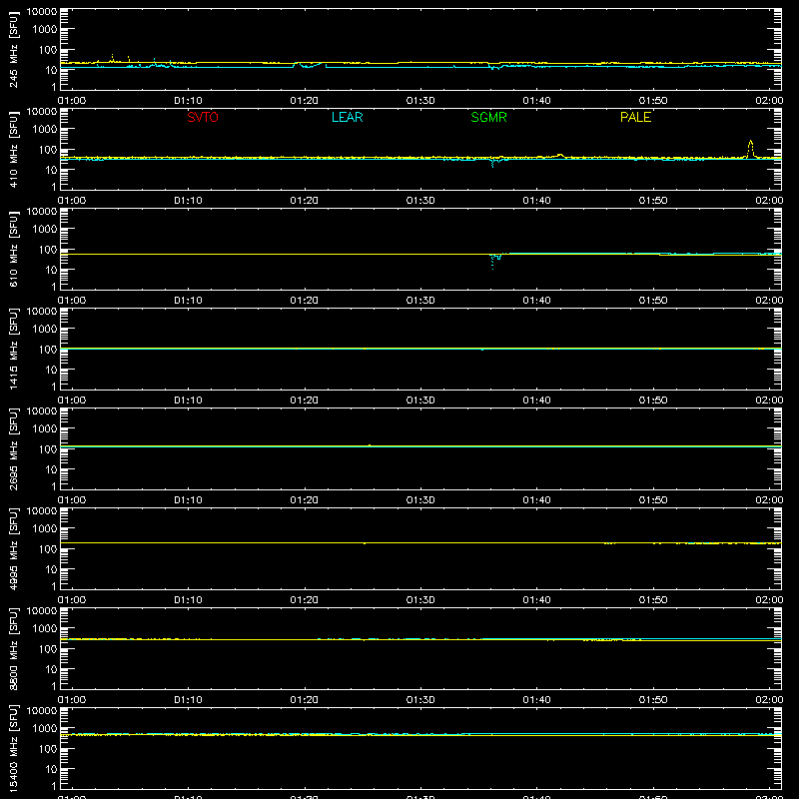The height and width of the screenshot is (799, 799).
Task: Click the 01:50 time label under 410 MHz plot
Action: pos(653,201)
